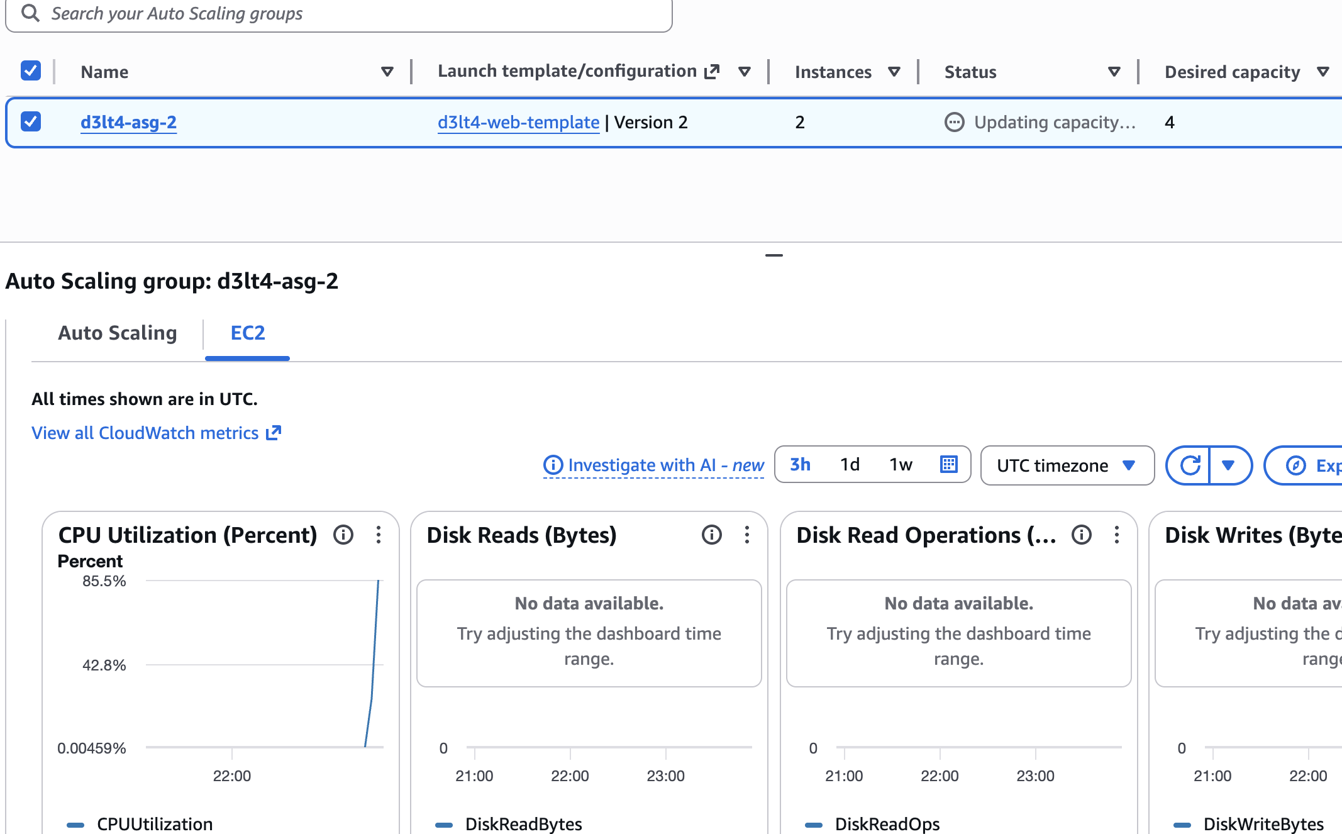Click the Status column sort arrow
This screenshot has height=834, width=1342.
(1114, 72)
